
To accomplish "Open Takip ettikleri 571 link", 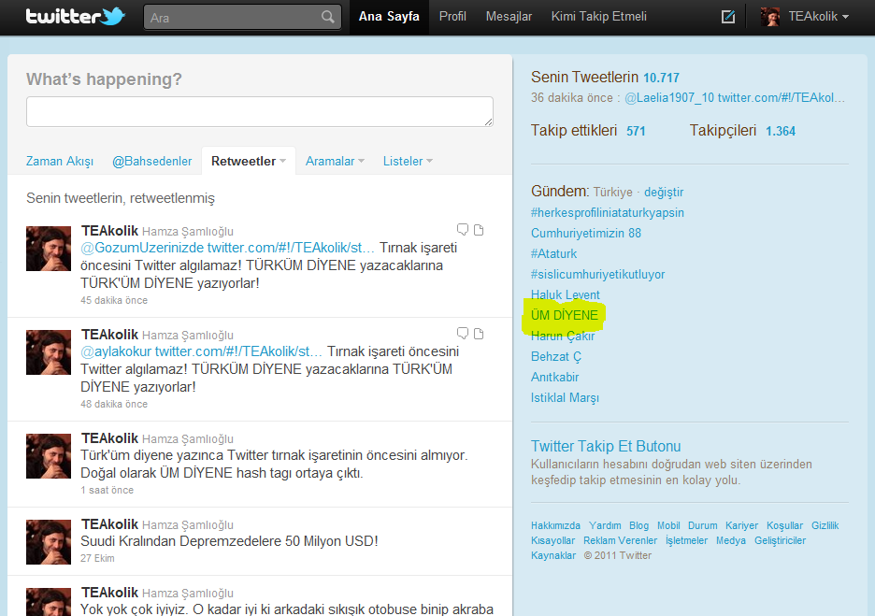I will [x=588, y=131].
